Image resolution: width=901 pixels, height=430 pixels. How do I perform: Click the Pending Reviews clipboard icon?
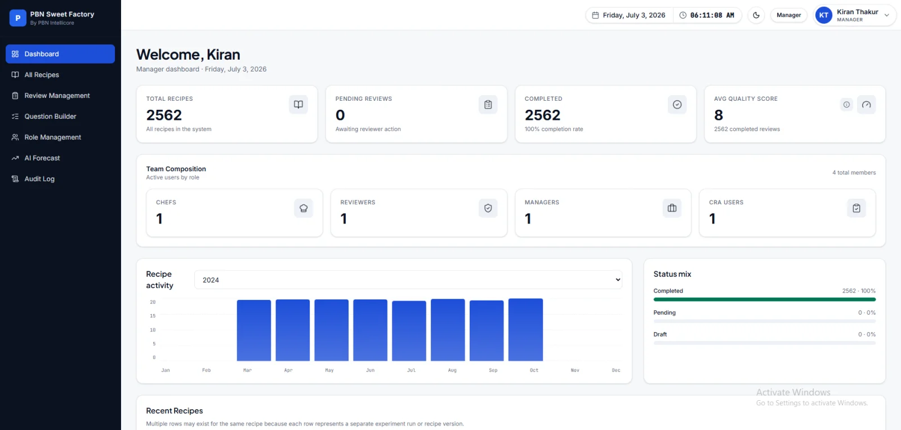point(488,105)
